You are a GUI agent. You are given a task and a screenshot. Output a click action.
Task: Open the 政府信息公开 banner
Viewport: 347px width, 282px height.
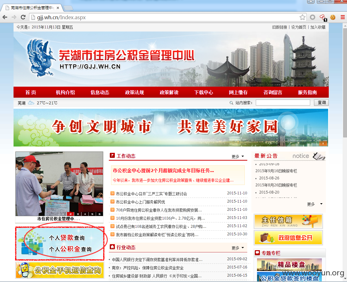click(x=288, y=238)
